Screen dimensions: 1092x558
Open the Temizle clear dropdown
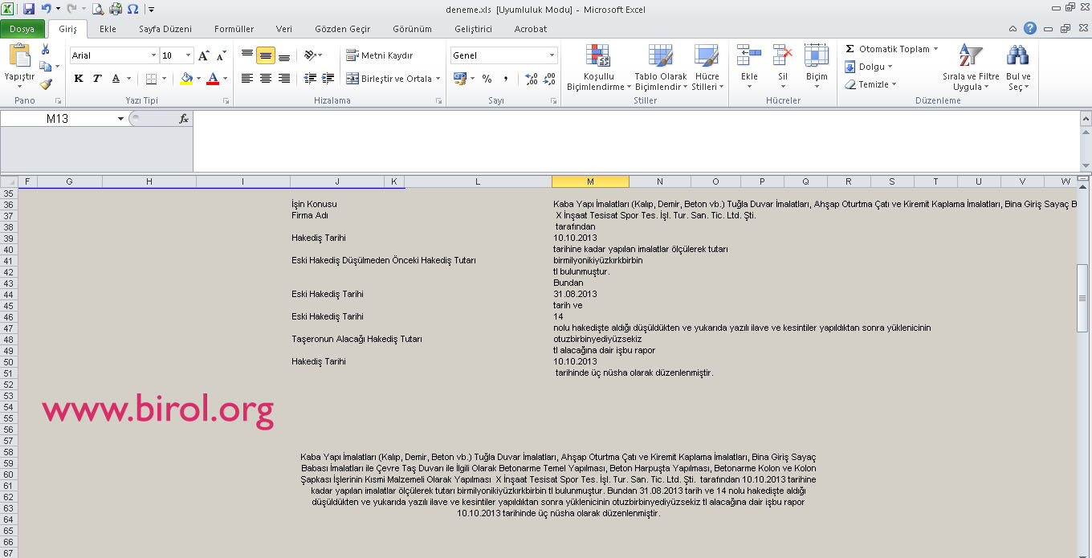point(870,84)
